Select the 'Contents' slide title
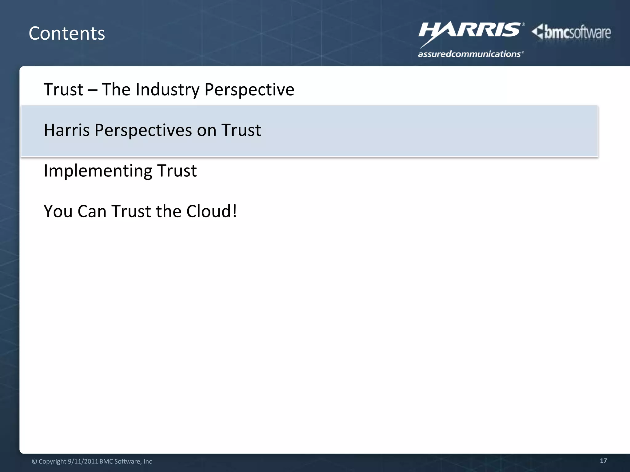 tap(67, 33)
